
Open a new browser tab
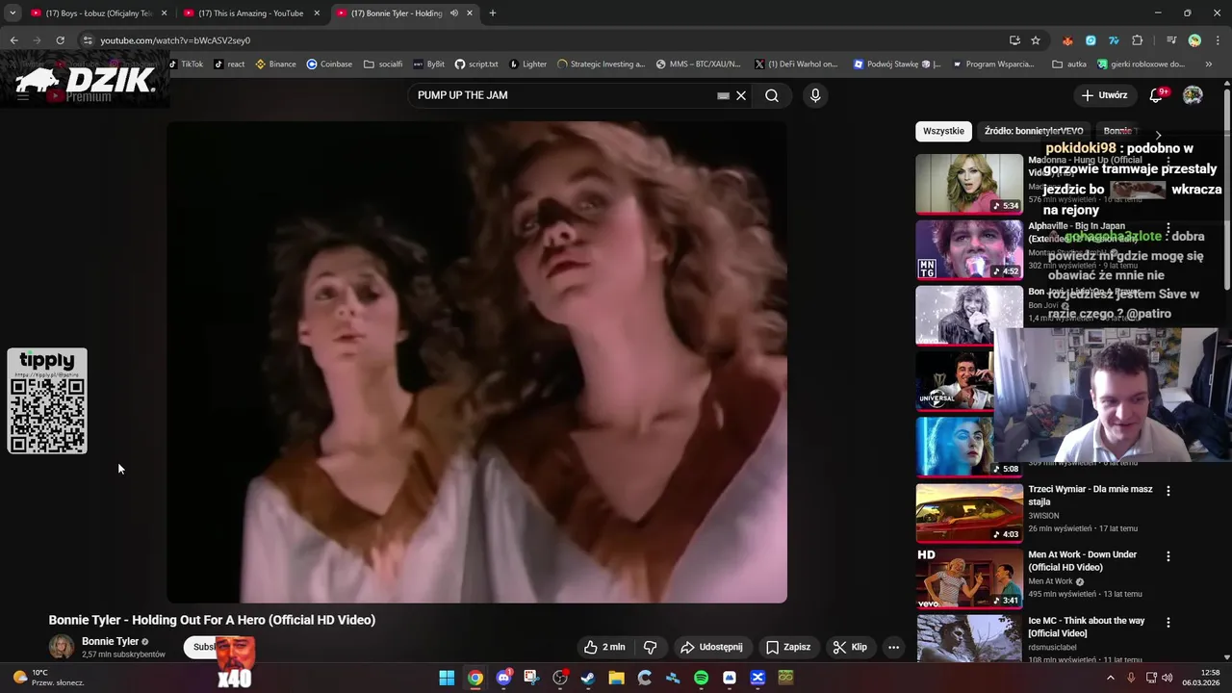click(x=492, y=13)
